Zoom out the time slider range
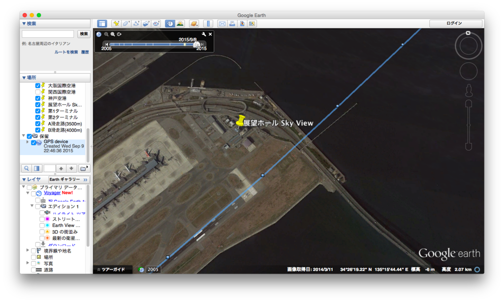 coord(106,34)
